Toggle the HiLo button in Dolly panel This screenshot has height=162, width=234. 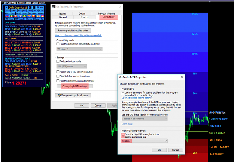[36, 10]
